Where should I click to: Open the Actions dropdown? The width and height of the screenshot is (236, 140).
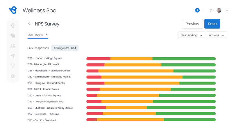pos(217,35)
